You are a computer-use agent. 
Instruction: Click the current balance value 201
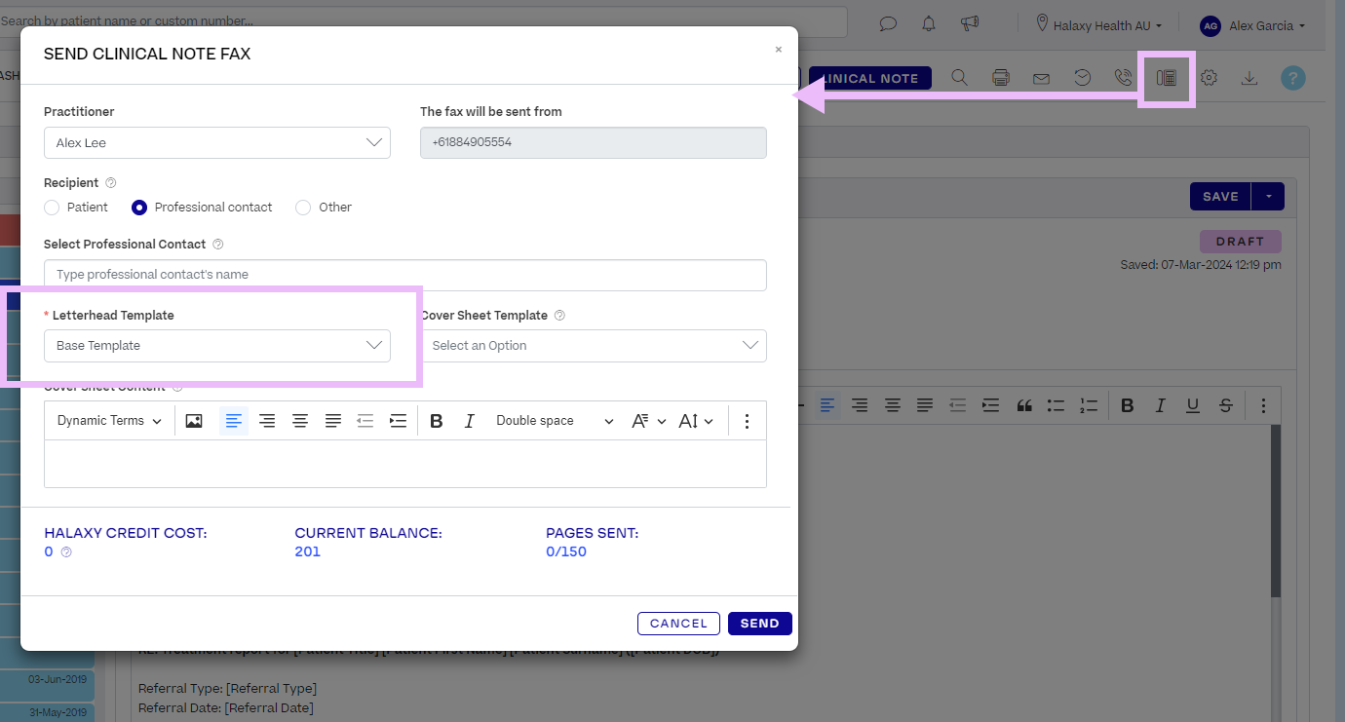(x=307, y=552)
